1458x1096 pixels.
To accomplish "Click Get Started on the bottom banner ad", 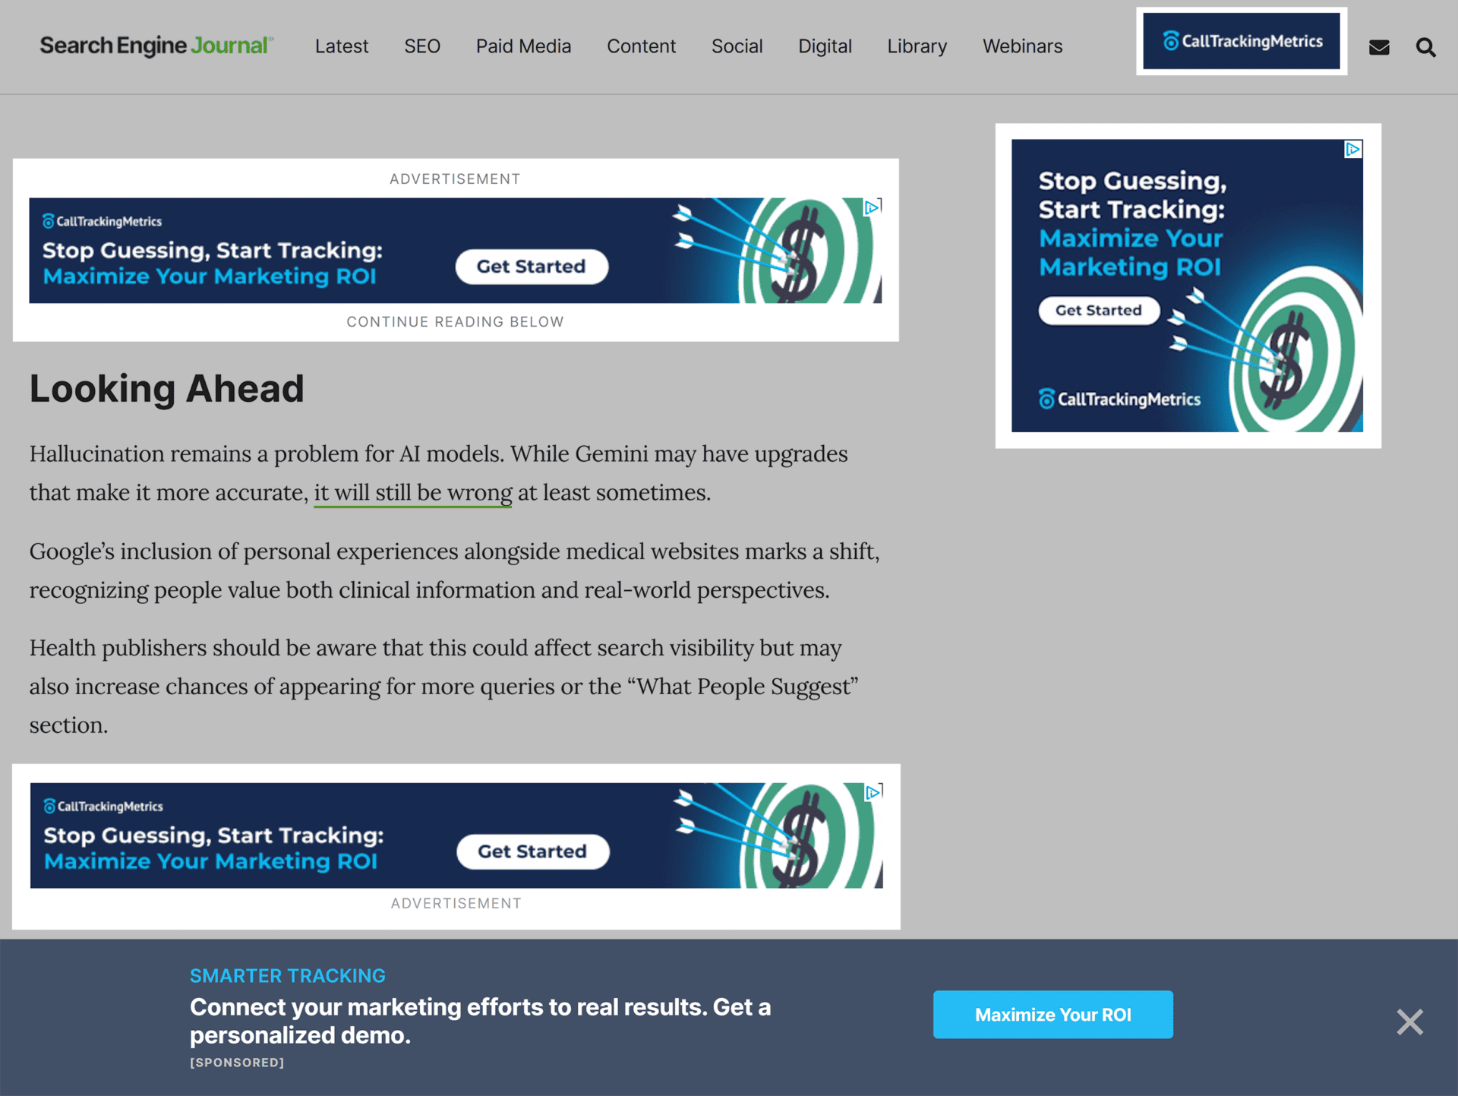I will (533, 851).
